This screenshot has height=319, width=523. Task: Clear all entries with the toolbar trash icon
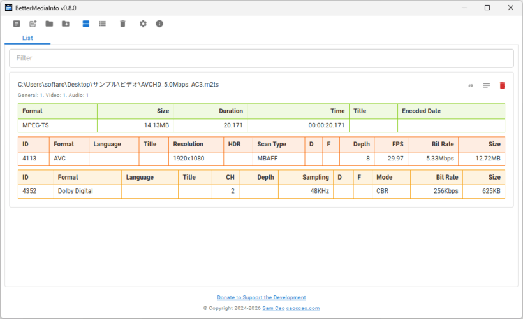click(x=122, y=24)
